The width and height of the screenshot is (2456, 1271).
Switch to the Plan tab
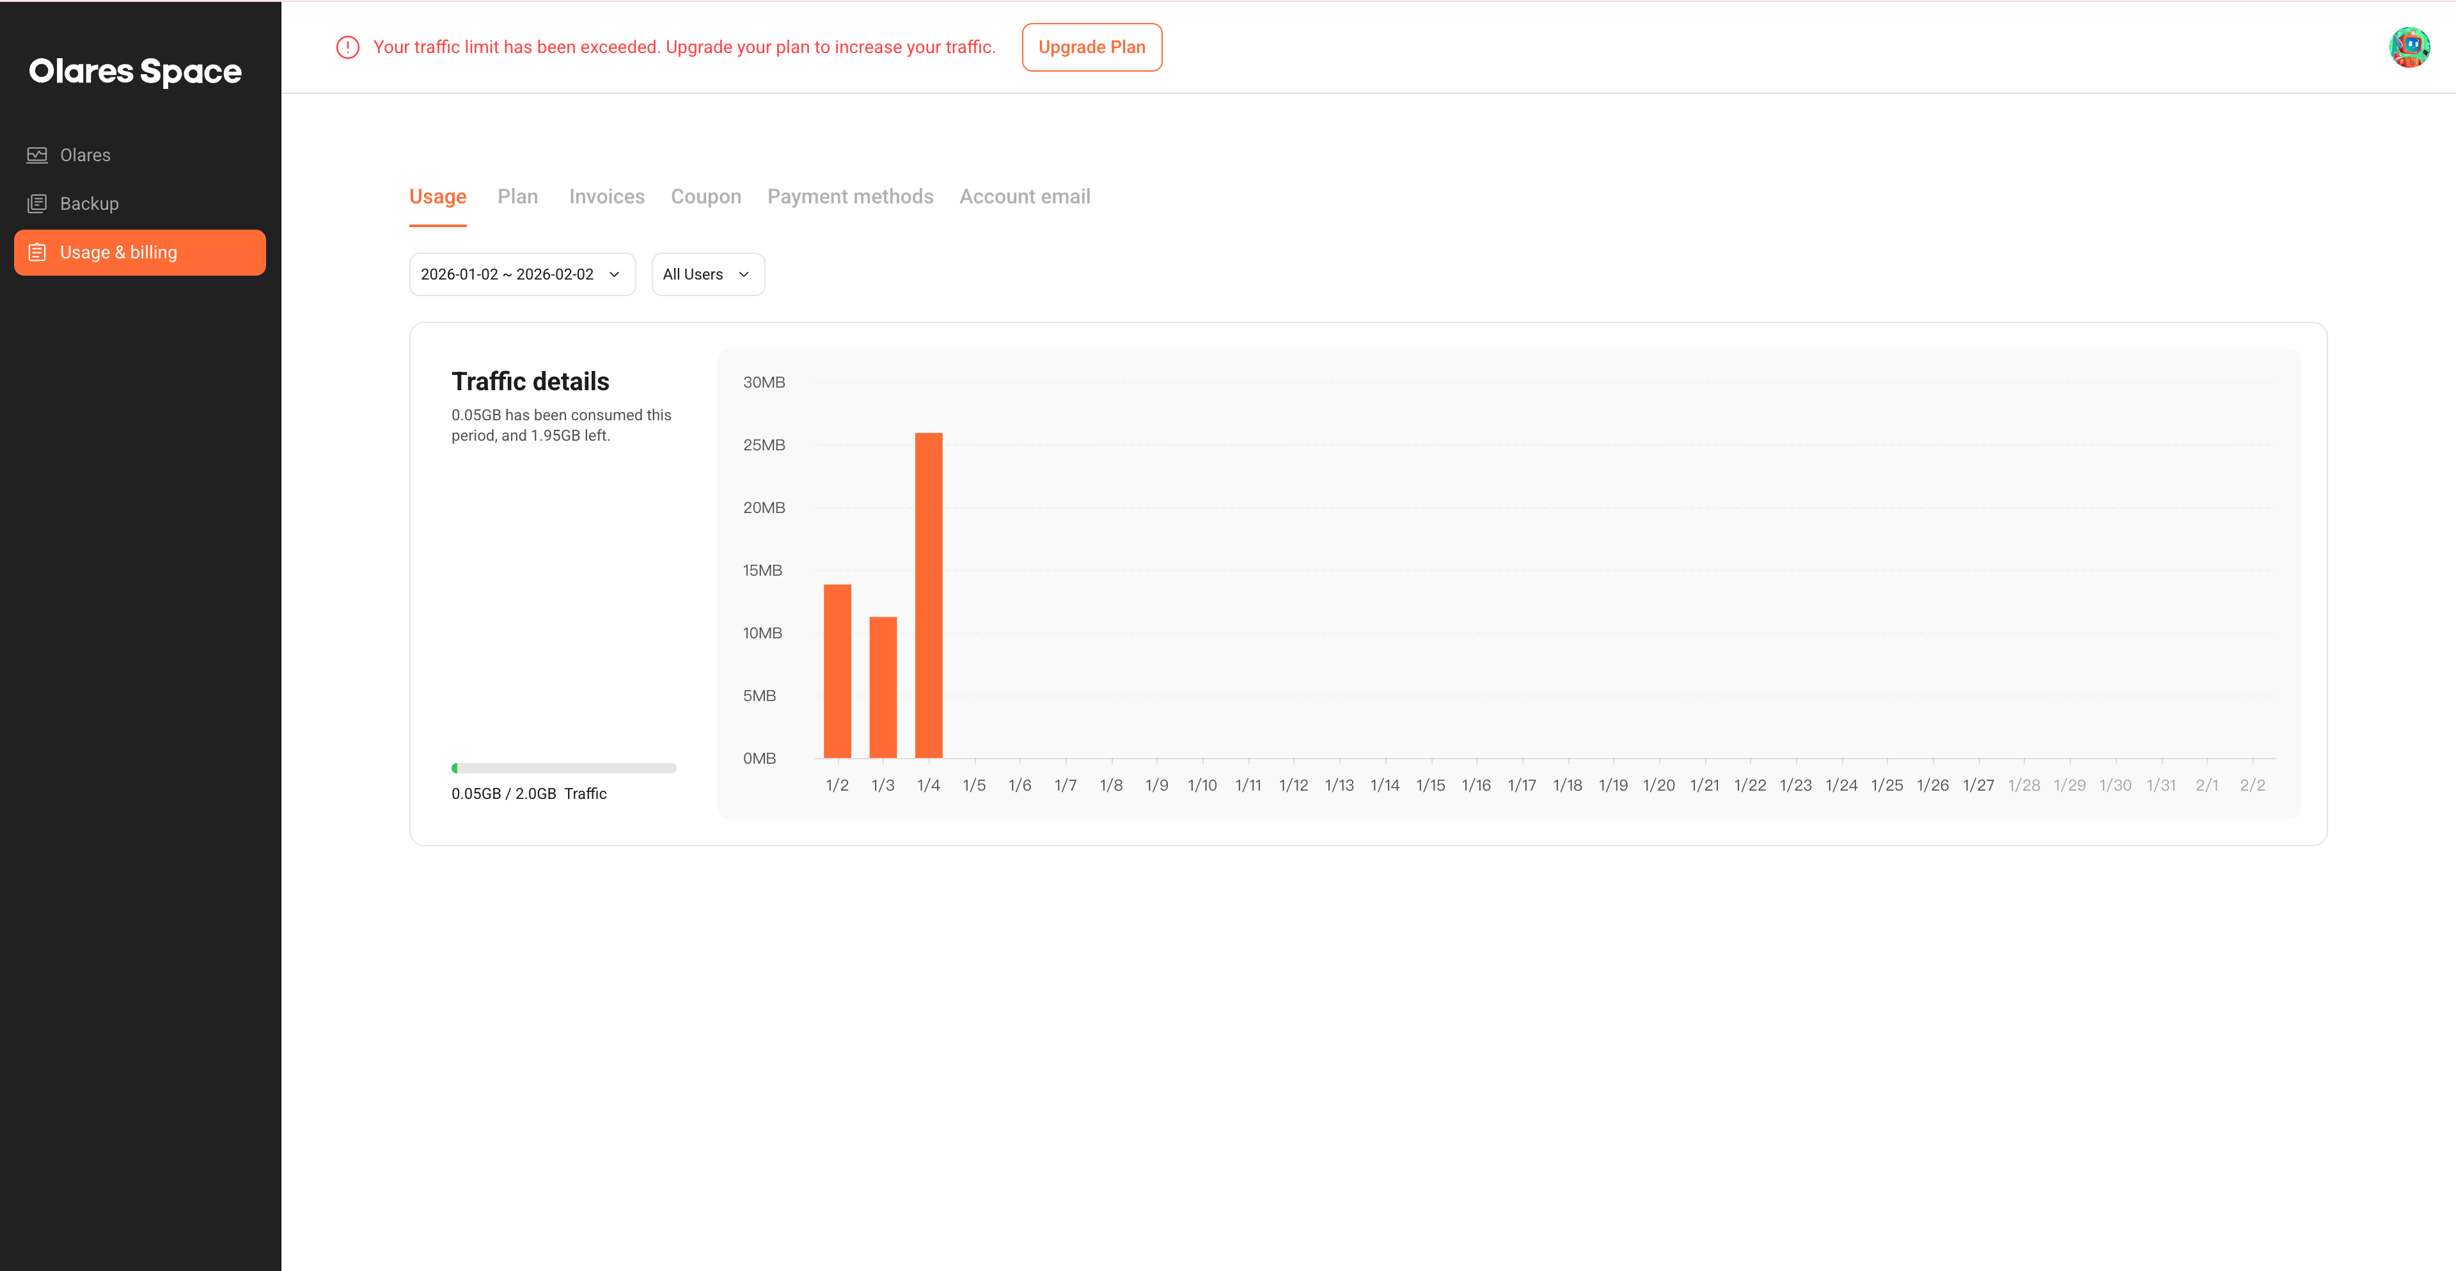[517, 196]
